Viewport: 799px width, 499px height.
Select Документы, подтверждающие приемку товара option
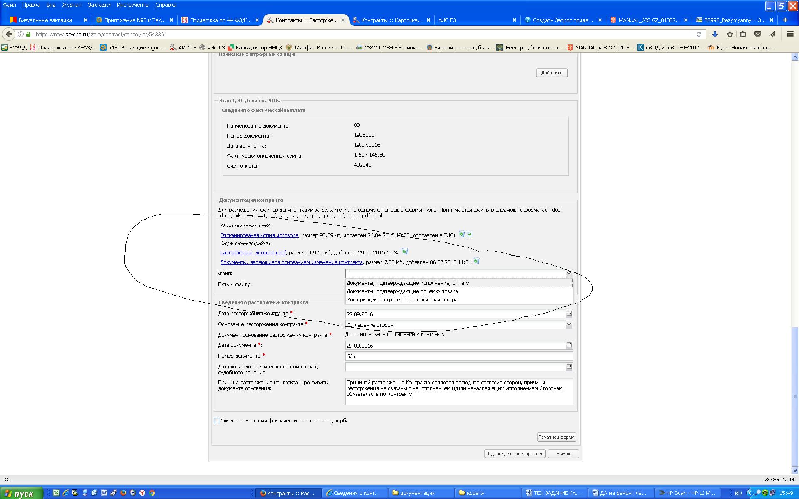point(459,291)
